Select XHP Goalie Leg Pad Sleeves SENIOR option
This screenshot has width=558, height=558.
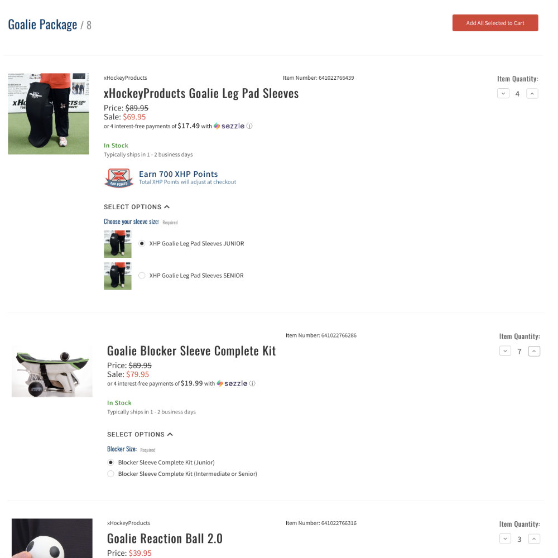142,276
